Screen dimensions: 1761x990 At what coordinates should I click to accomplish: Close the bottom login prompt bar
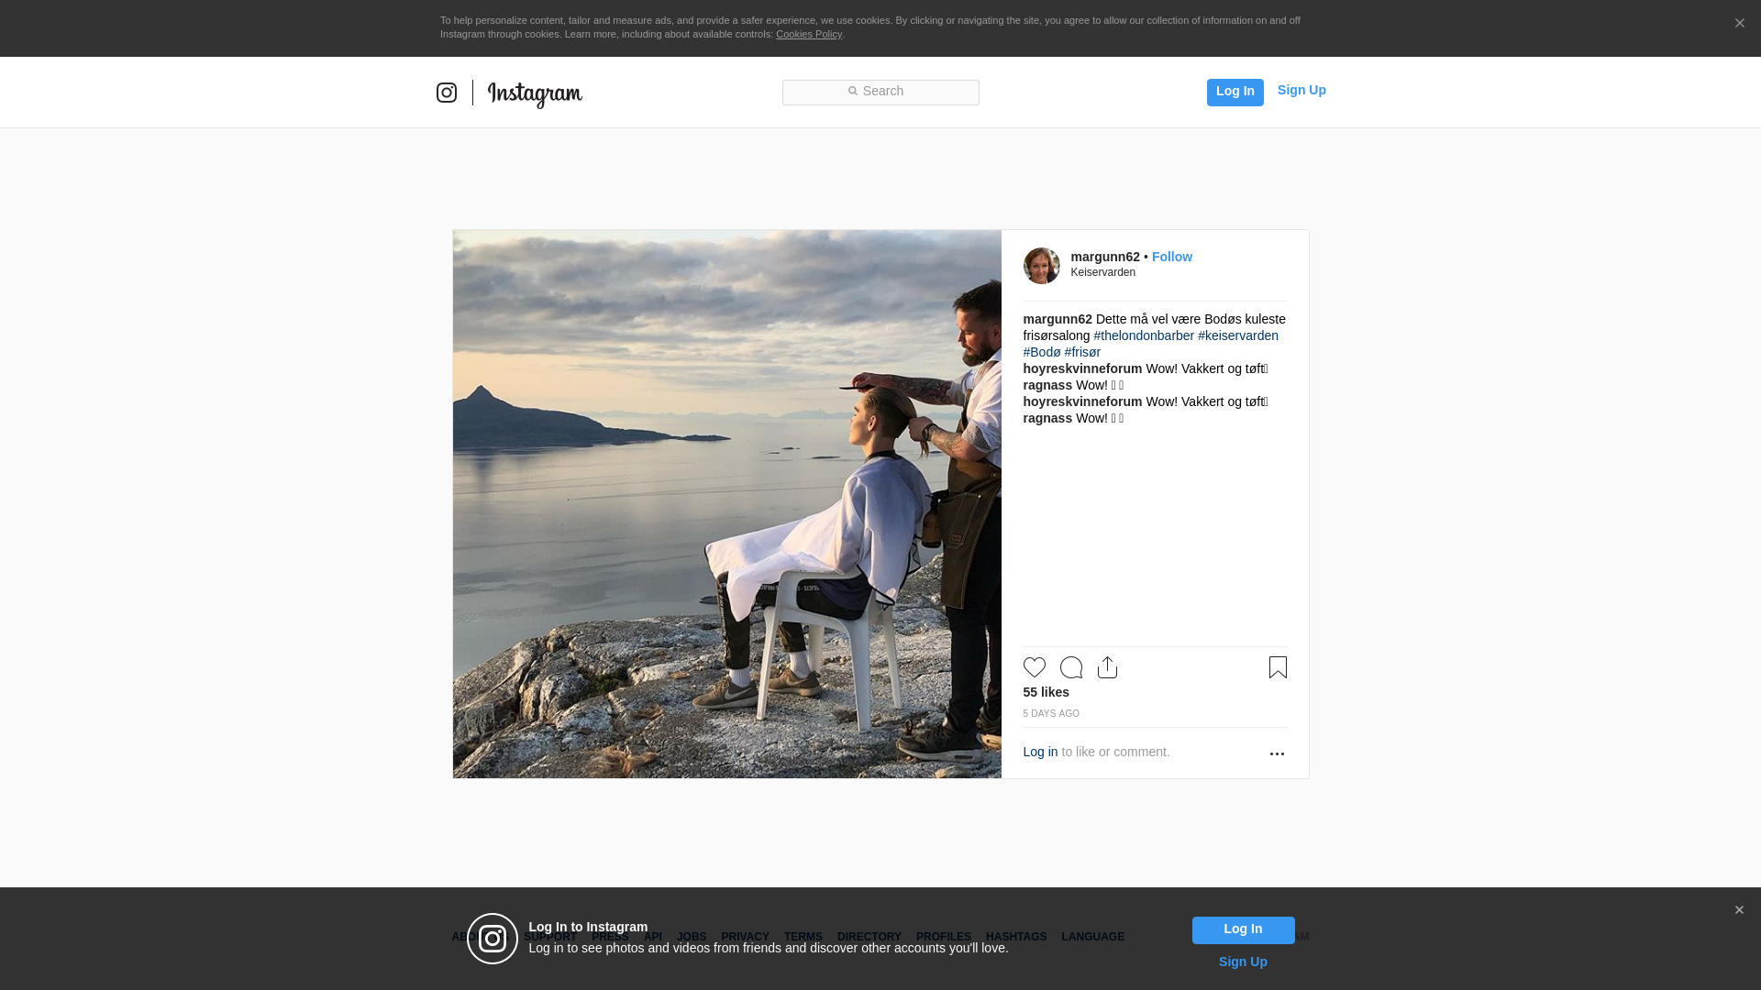(x=1739, y=910)
